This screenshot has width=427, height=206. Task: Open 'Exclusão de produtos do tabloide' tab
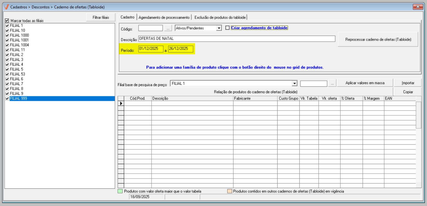click(x=220, y=17)
